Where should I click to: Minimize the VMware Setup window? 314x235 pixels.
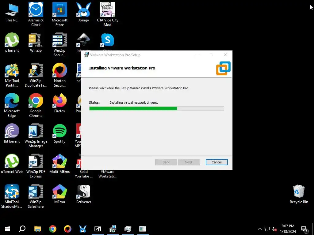(197, 55)
